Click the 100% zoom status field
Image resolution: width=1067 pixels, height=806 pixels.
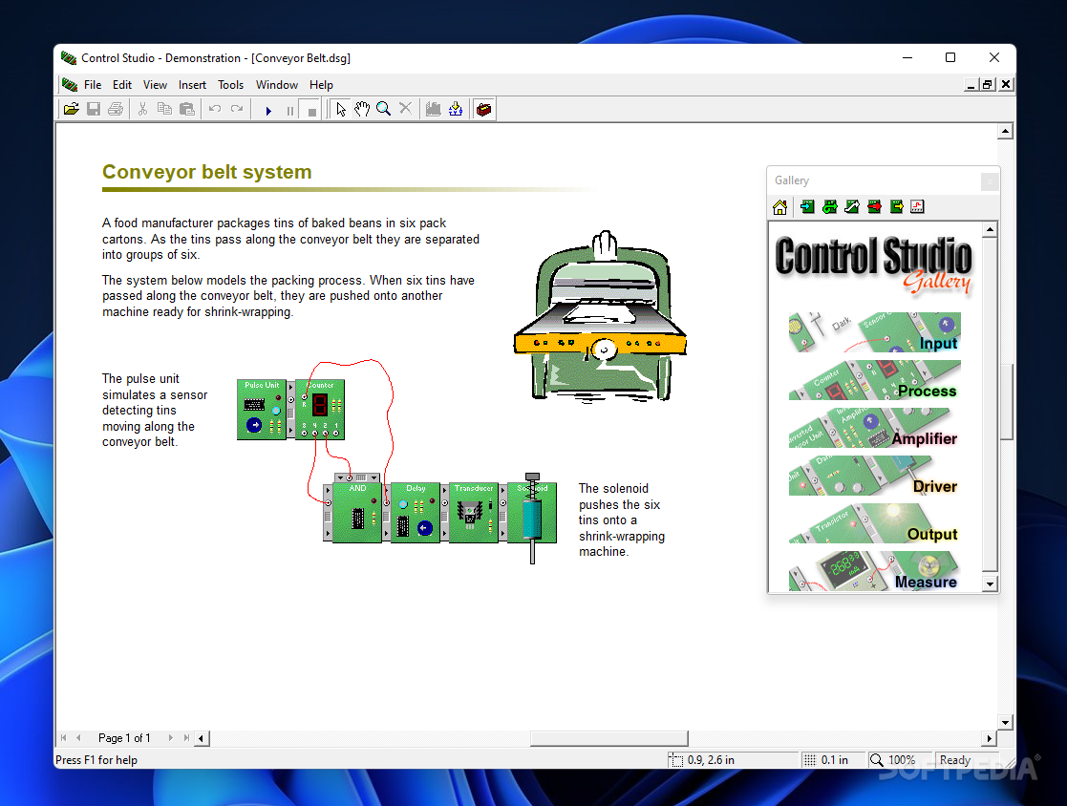pos(900,760)
